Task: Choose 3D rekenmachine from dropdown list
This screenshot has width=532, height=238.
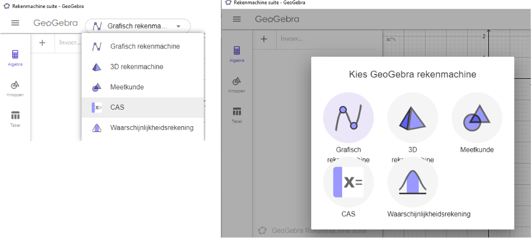Action: pyautogui.click(x=143, y=67)
